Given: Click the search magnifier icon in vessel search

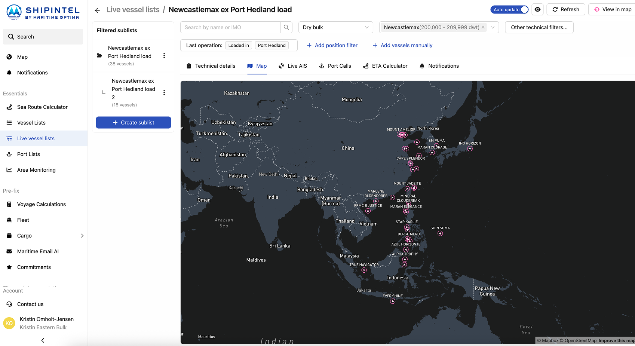Looking at the screenshot, I should tap(286, 27).
